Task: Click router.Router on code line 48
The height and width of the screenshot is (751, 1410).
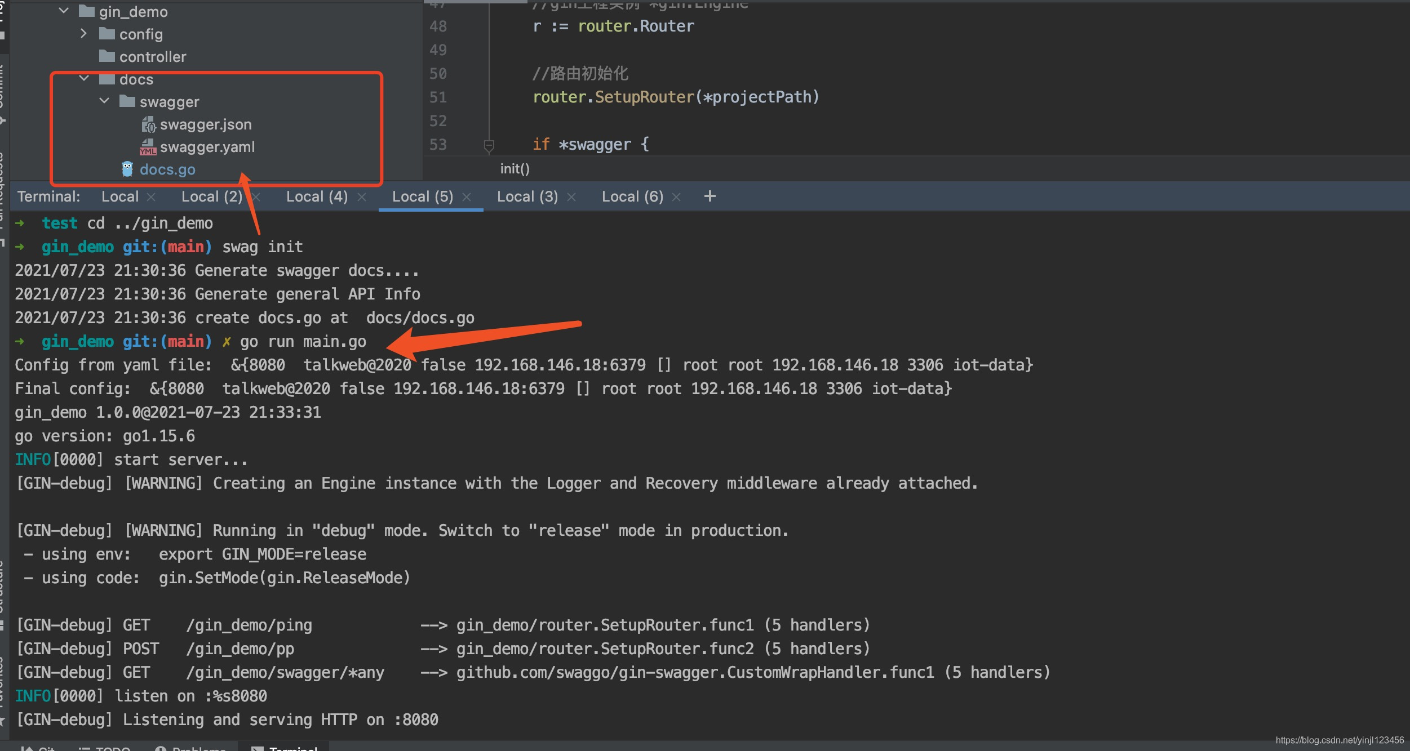Action: 636,26
